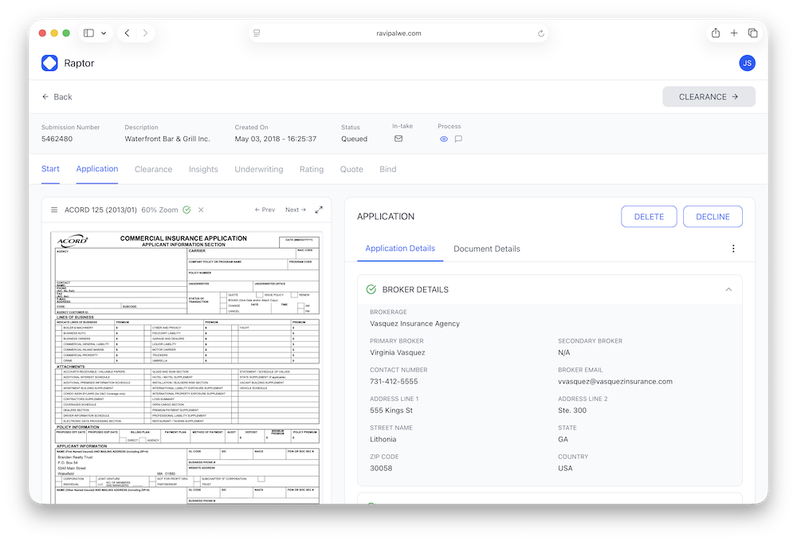Click the Decline button
This screenshot has width=797, height=542.
713,216
